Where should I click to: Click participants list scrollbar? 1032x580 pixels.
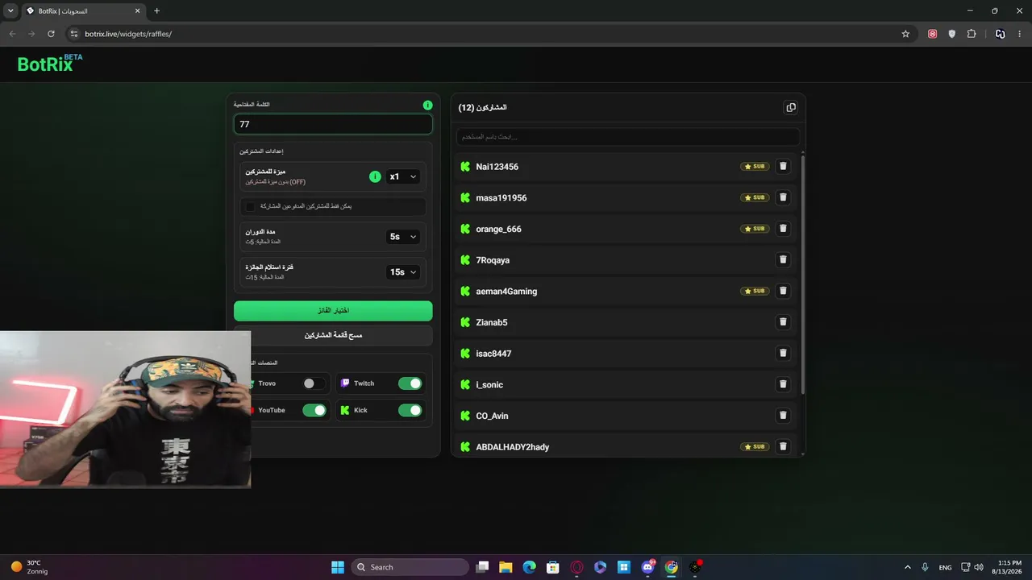click(803, 274)
